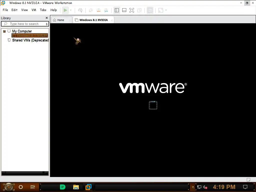
Task: Click the 4:19 PM clock
Action: click(224, 187)
